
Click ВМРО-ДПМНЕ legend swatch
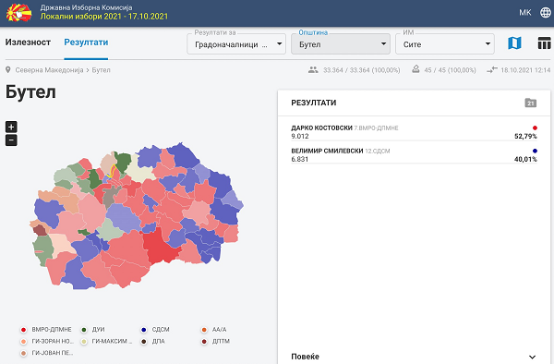pyautogui.click(x=23, y=330)
